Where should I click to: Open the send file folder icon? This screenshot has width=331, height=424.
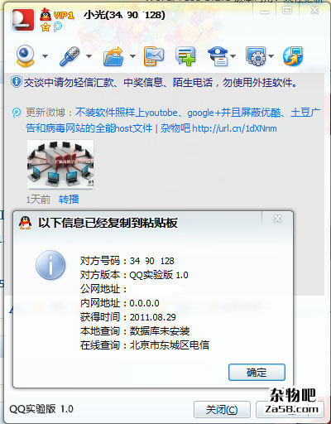[x=113, y=56]
